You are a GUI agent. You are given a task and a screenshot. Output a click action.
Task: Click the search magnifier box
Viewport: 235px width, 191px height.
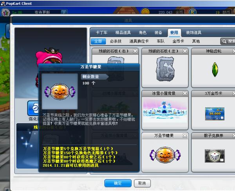coord(228,41)
